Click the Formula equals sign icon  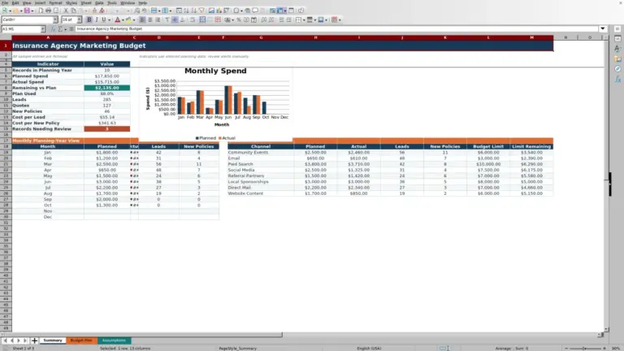(71, 29)
